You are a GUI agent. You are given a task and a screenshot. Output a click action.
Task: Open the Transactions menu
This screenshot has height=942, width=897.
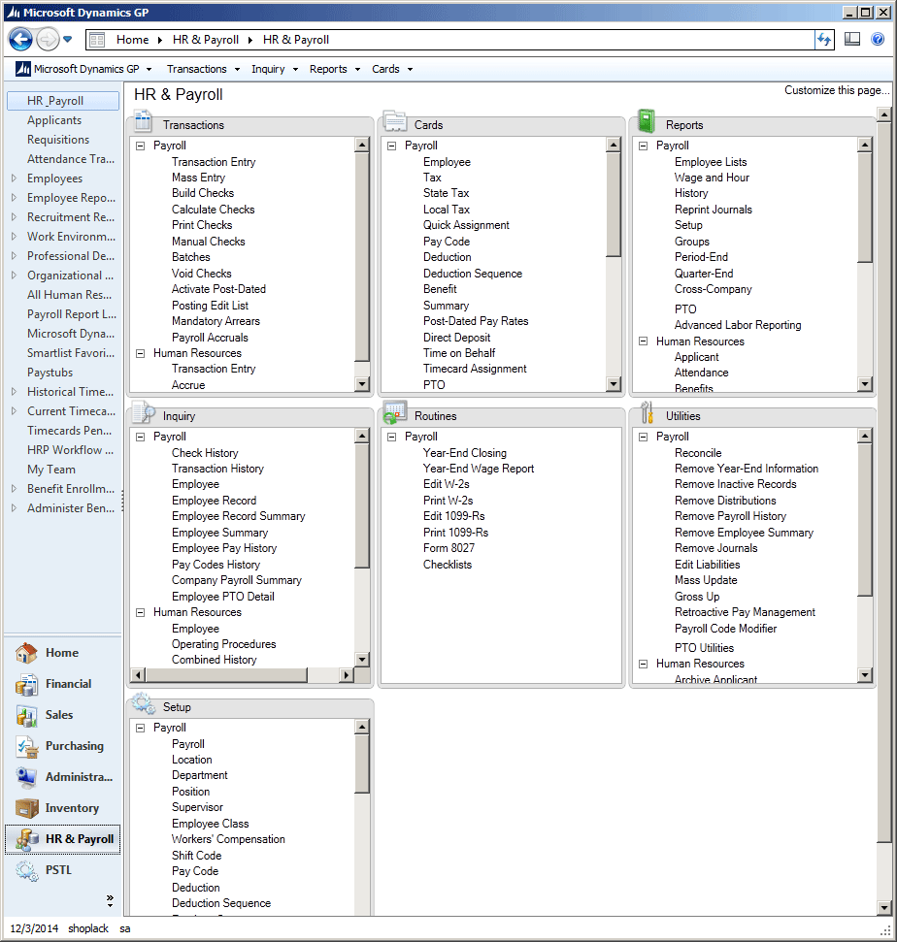tap(203, 69)
